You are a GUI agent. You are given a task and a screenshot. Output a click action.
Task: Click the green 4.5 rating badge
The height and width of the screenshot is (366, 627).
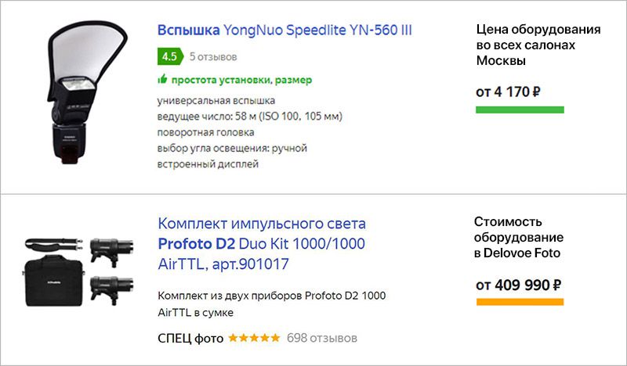click(169, 56)
